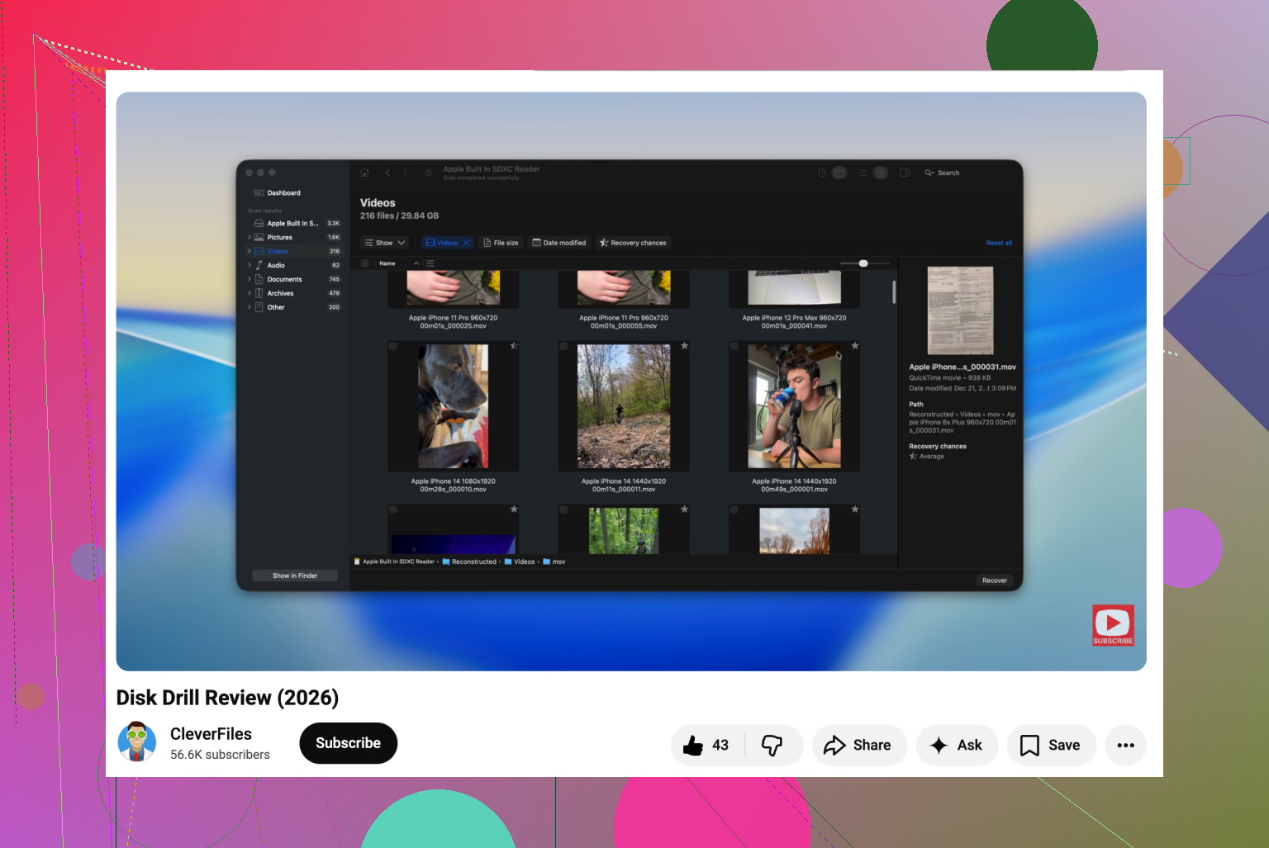Viewport: 1269px width, 848px height.
Task: Click the document preview thumbnail in details panel
Action: tap(960, 310)
